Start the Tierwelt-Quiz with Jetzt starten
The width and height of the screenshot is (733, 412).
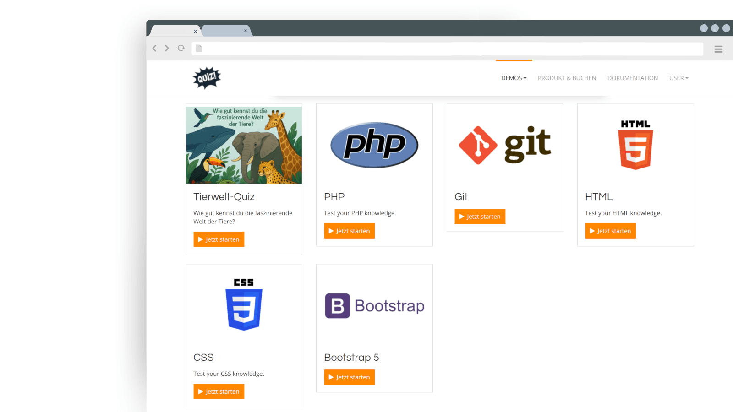[x=219, y=239]
